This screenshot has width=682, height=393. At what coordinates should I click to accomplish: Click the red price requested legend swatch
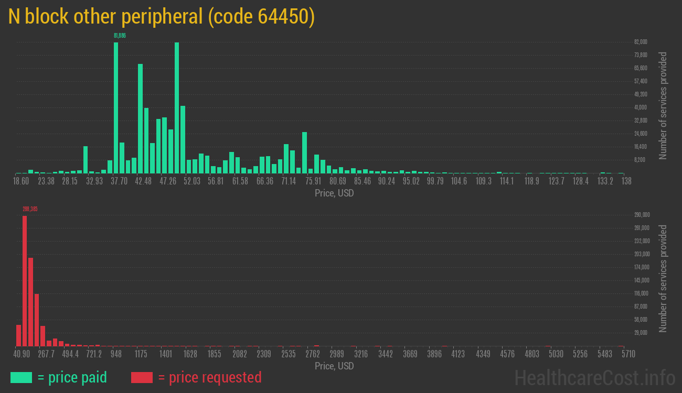142,377
